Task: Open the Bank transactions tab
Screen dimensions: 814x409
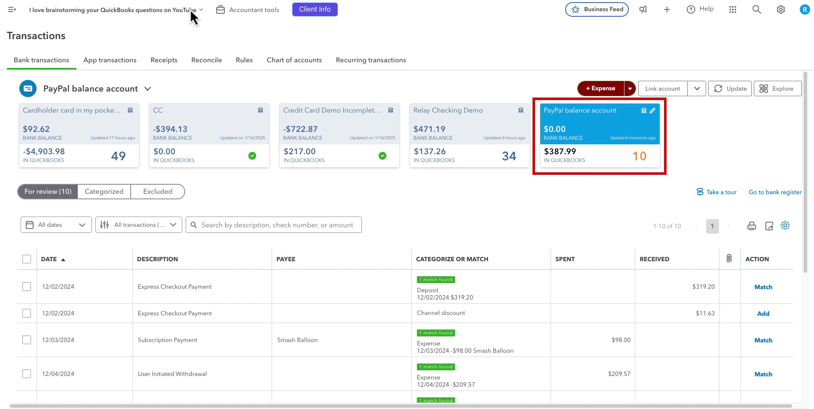Action: click(41, 60)
